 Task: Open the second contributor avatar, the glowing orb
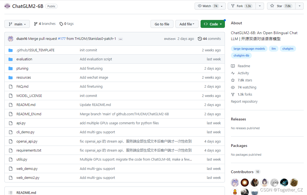245,183
